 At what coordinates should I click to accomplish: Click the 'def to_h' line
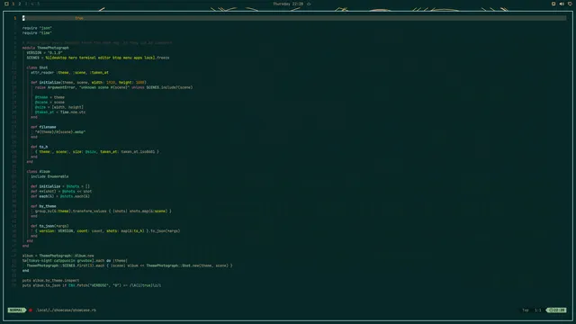click(40, 147)
